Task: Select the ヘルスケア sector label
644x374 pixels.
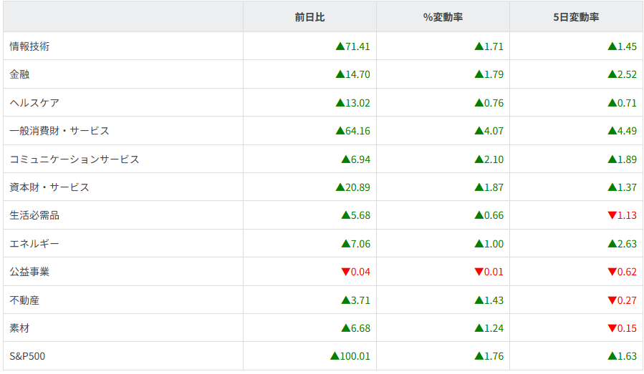Action: (x=34, y=103)
